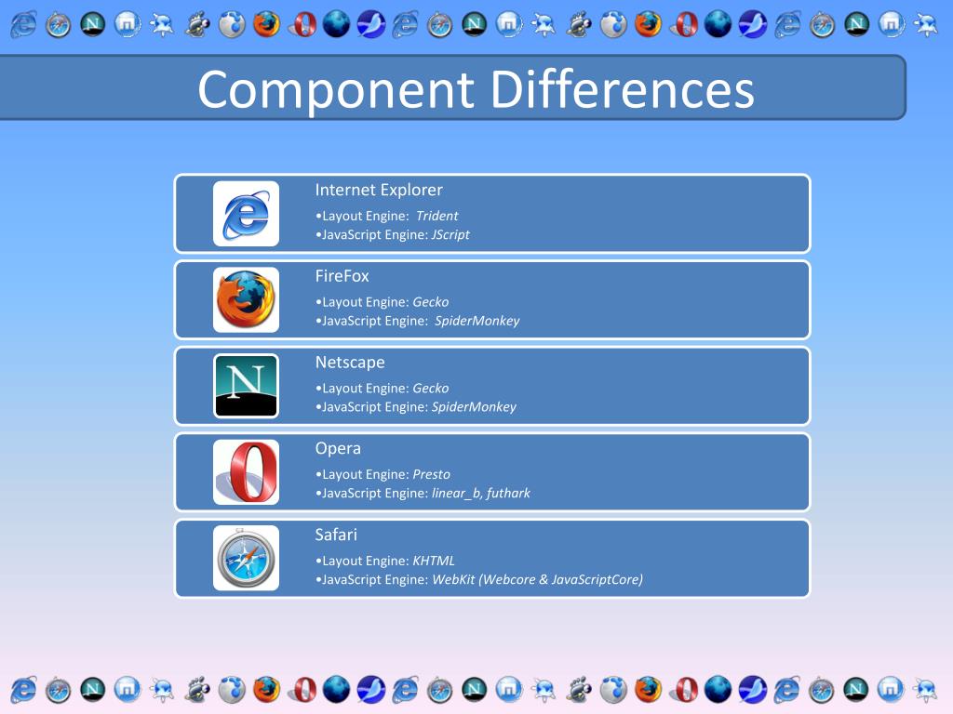The height and width of the screenshot is (714, 953).
Task: Select the "Safari" card heading
Action: pos(336,535)
